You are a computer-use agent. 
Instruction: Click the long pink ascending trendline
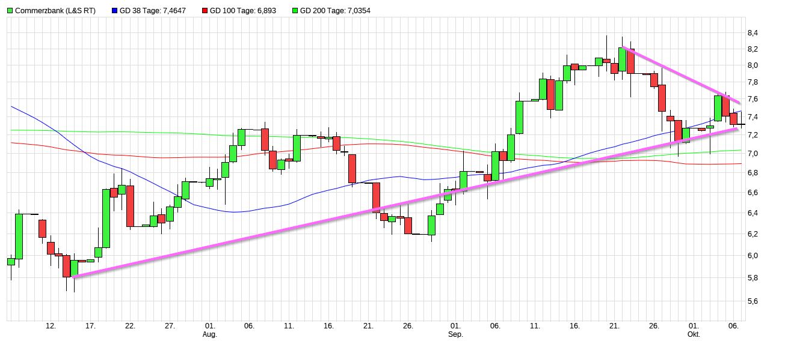[406, 202]
